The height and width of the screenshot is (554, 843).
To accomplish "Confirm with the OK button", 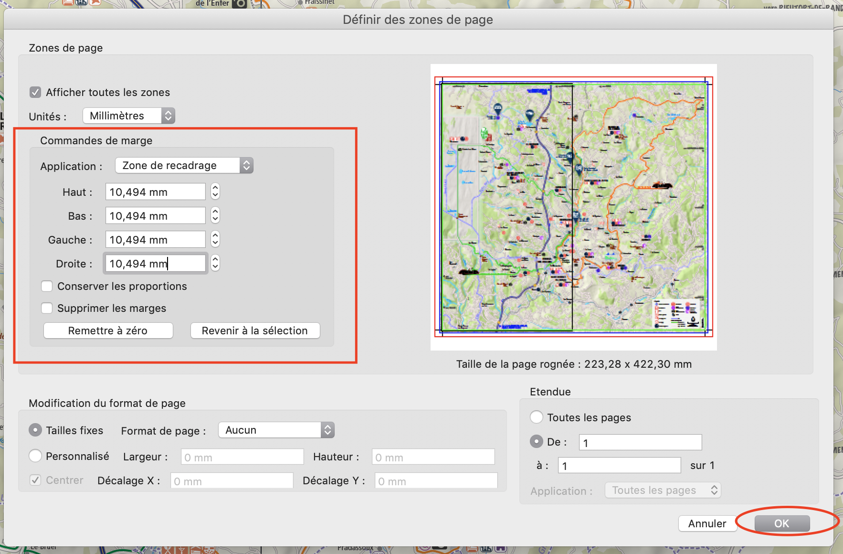I will click(x=781, y=523).
